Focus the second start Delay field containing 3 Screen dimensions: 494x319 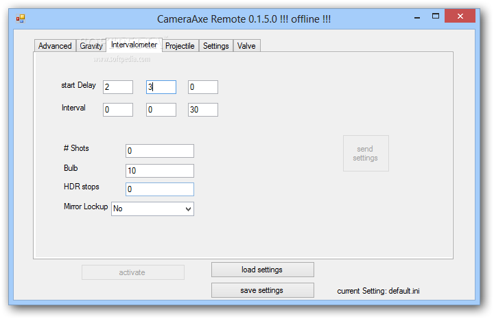161,87
